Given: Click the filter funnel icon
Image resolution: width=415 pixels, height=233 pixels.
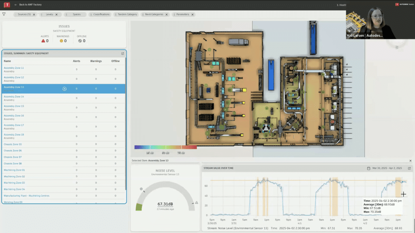Looking at the screenshot, I should [x=4, y=14].
